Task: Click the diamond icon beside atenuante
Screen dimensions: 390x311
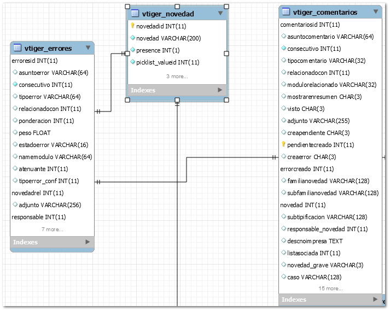Action: coord(15,168)
